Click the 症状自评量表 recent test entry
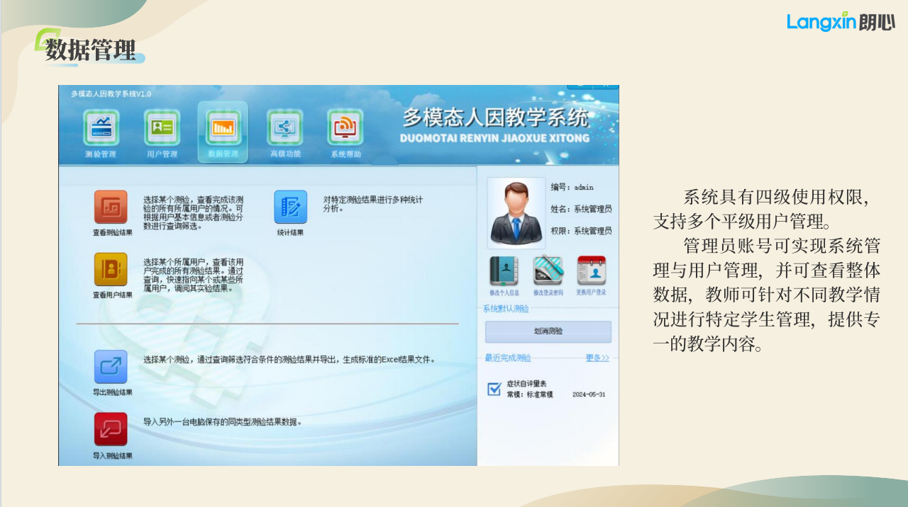Screen dimensions: 908x507 point(526,384)
